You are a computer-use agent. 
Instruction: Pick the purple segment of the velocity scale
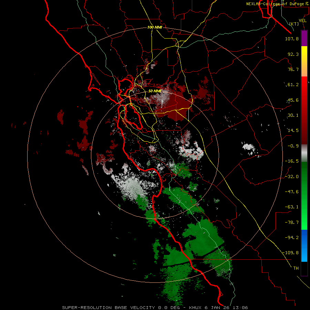tap(304, 39)
